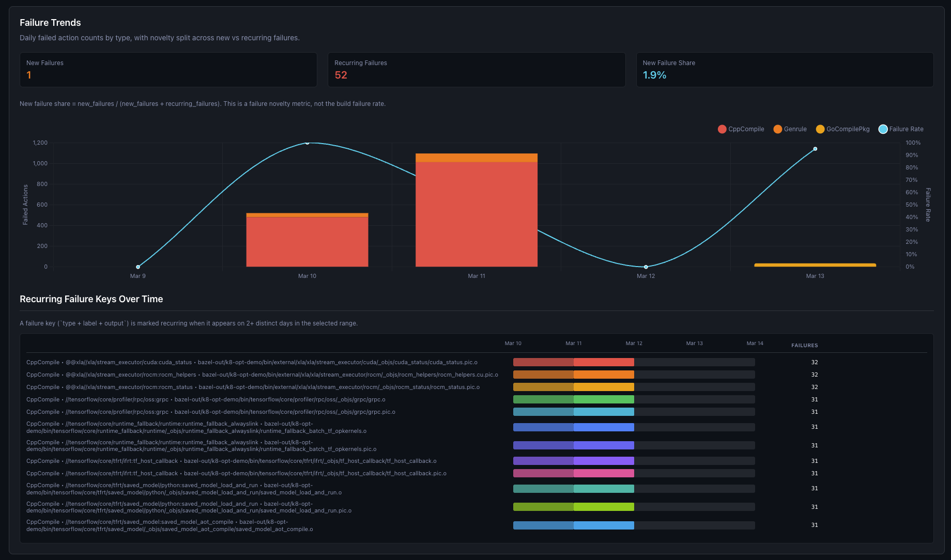Click the saved_model_aot_compile.o key row
The image size is (951, 560).
(x=477, y=525)
